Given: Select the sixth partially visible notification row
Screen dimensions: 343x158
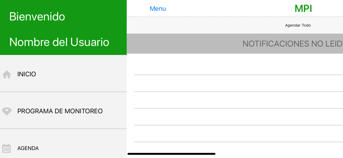Looking at the screenshot, I should point(235,150).
